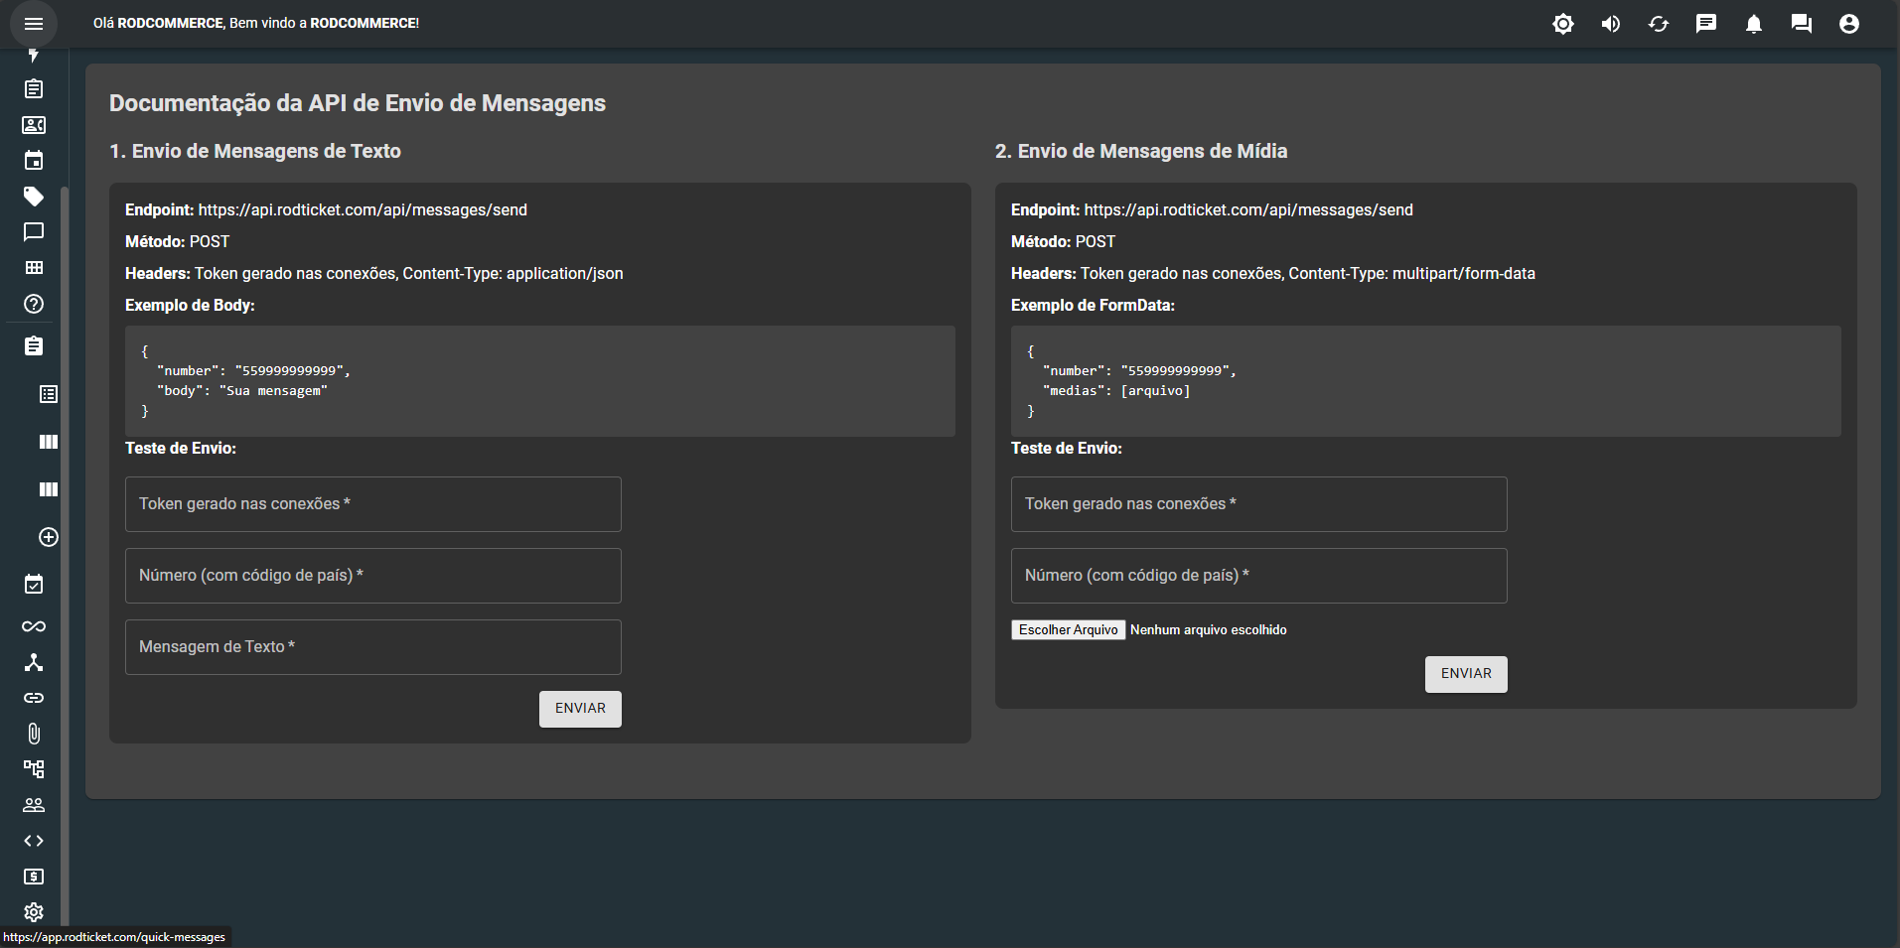Viewport: 1900px width, 948px height.
Task: Open the list view icon in sidebar
Action: [x=49, y=394]
